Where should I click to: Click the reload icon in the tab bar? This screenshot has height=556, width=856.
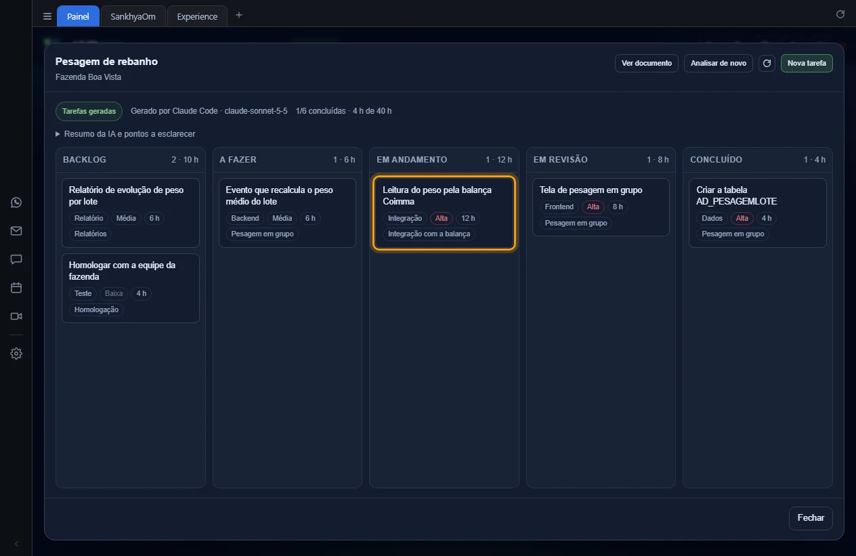840,14
